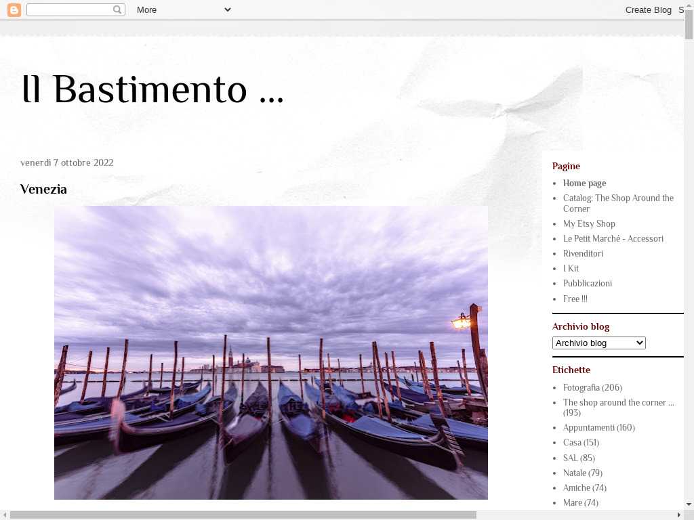Image resolution: width=694 pixels, height=520 pixels.
Task: Click the horizontal scrollbar thumb
Action: tap(243, 515)
